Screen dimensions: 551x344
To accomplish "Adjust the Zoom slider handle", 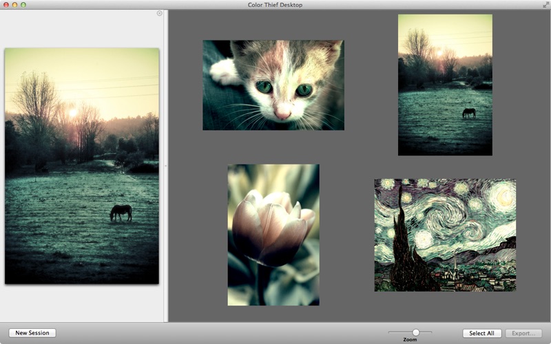I will 416,332.
